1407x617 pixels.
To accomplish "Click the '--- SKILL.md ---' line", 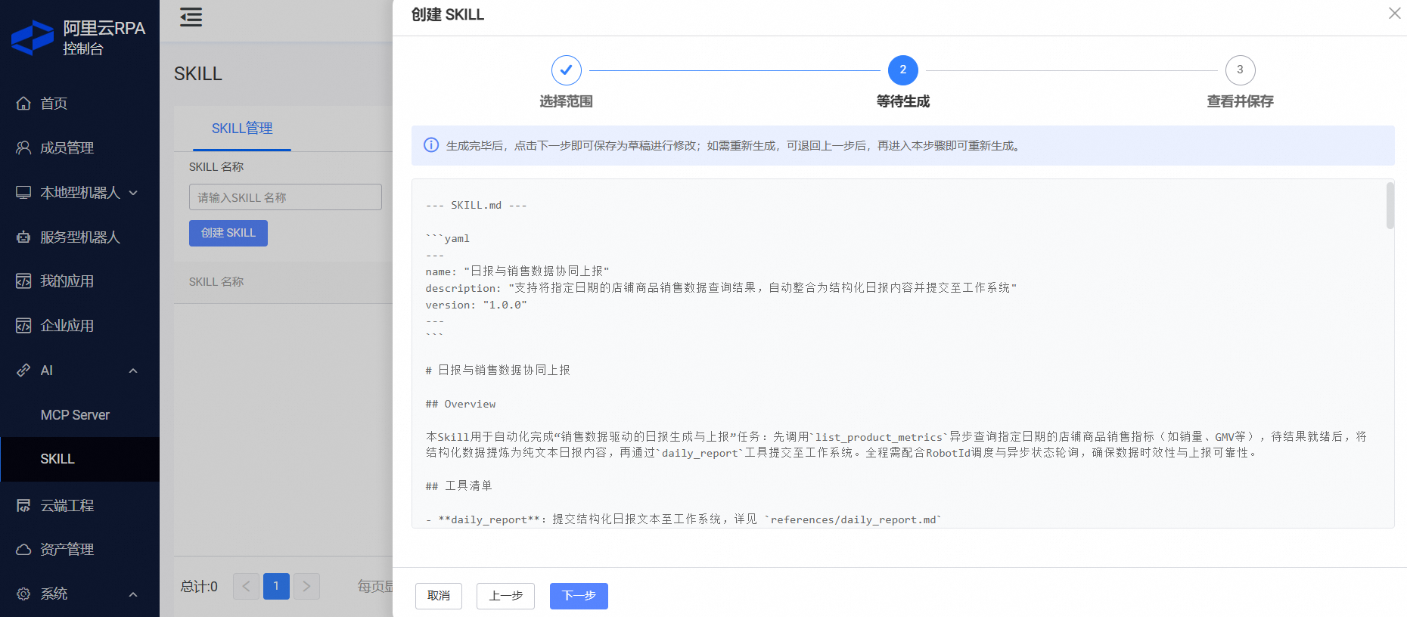I will click(476, 205).
